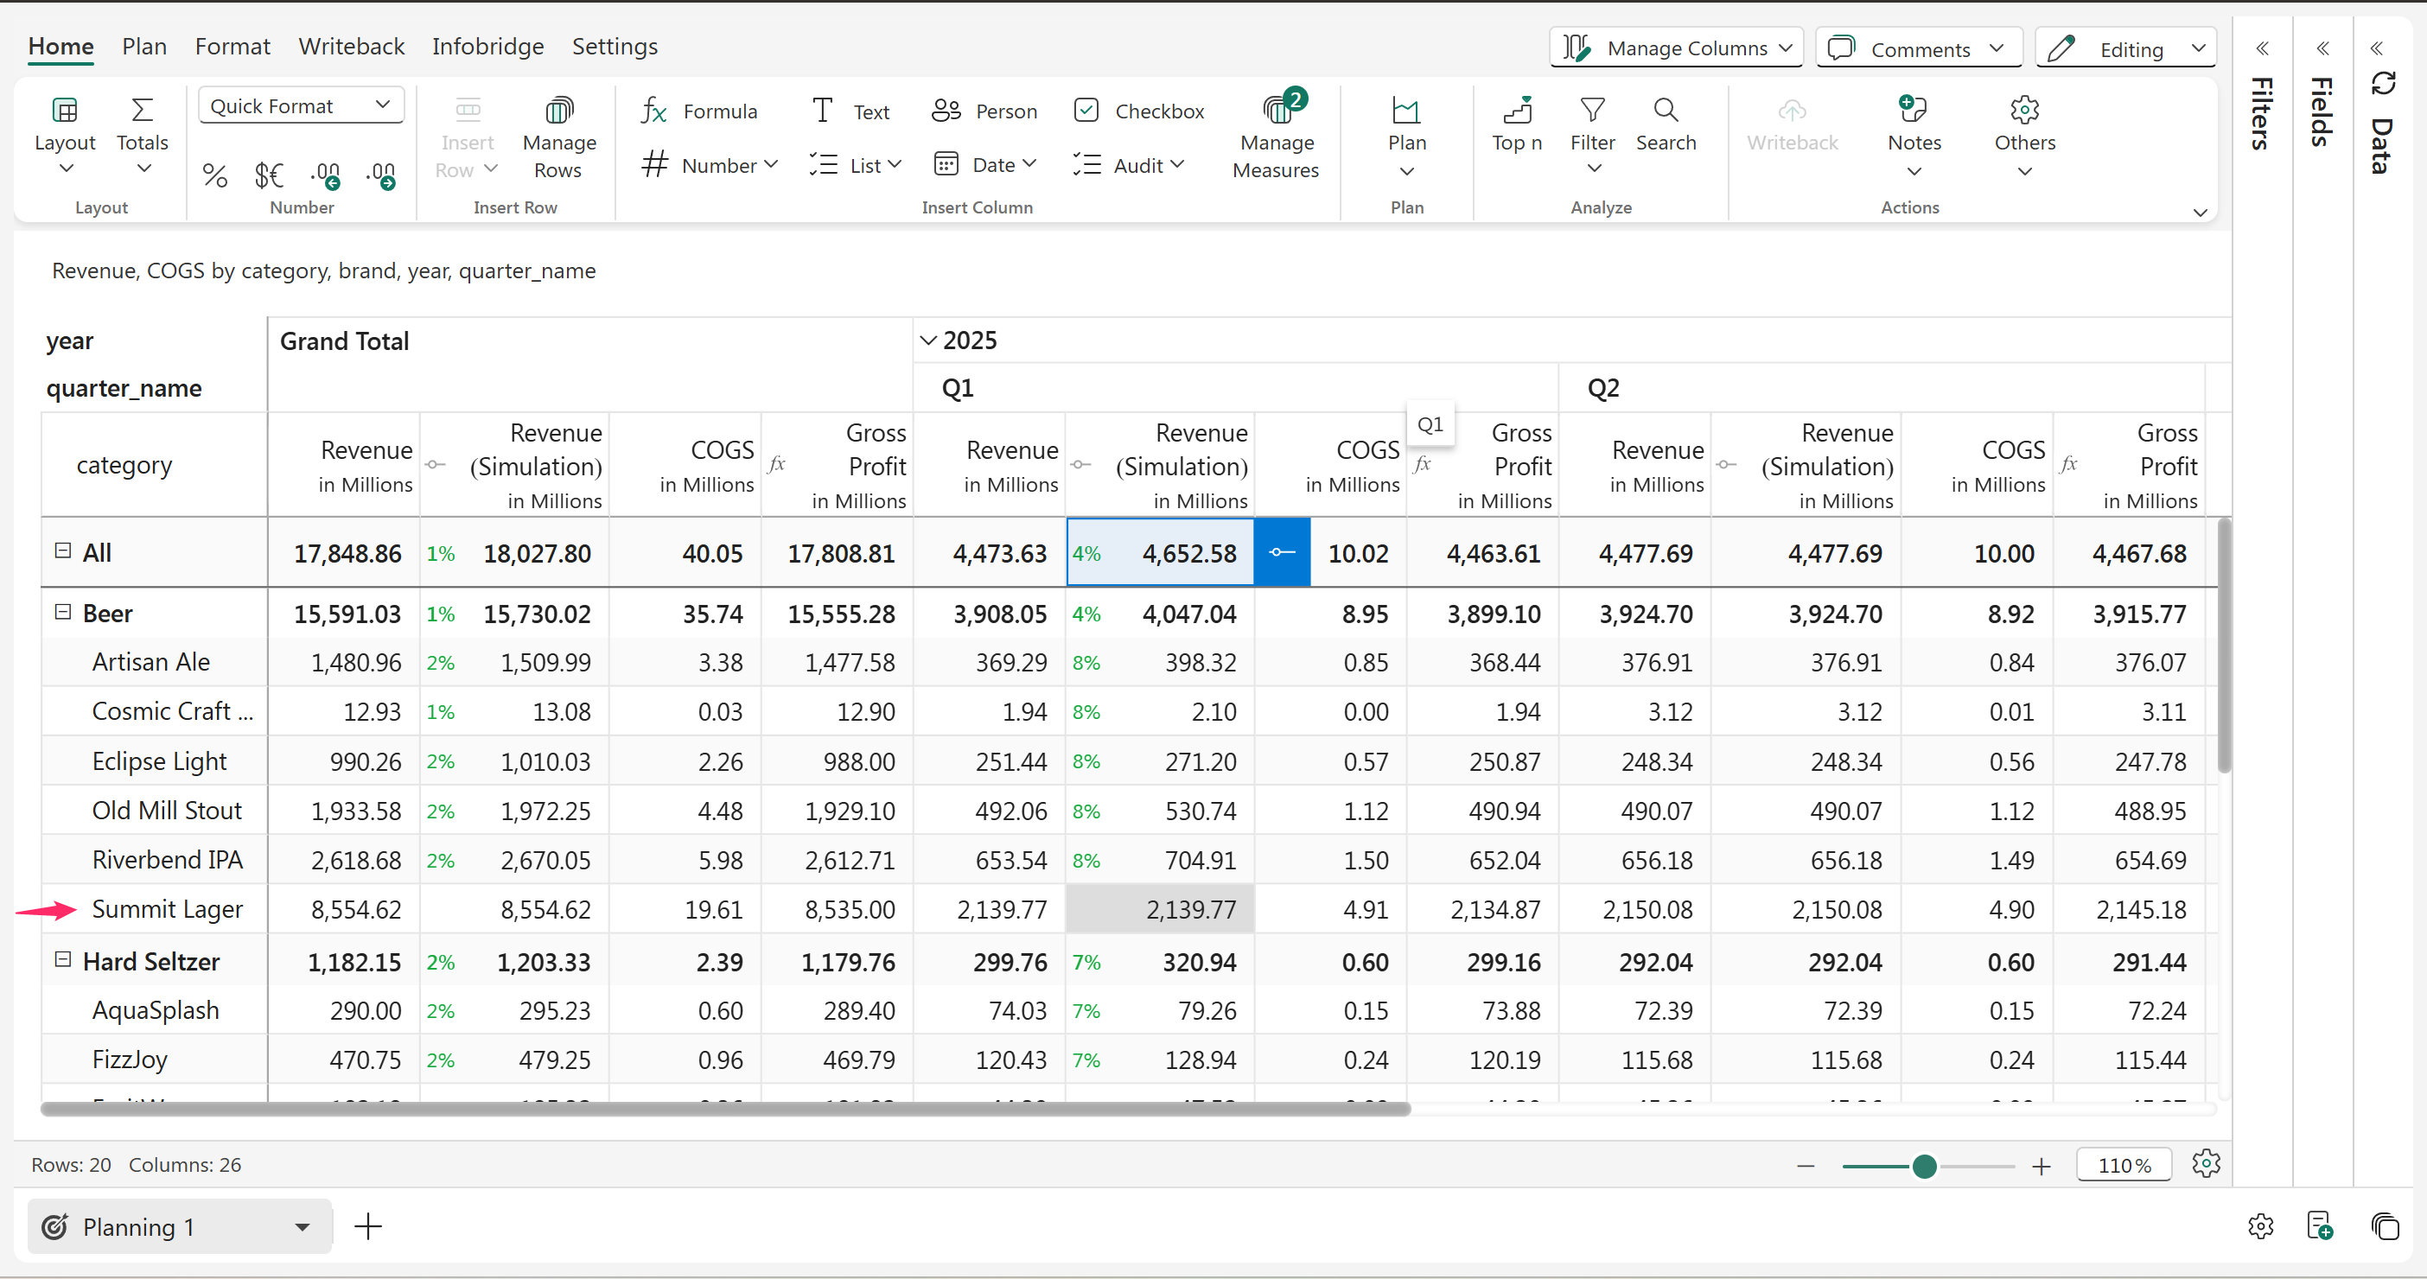Click the Search magnifier icon
The width and height of the screenshot is (2427, 1279).
point(1665,111)
